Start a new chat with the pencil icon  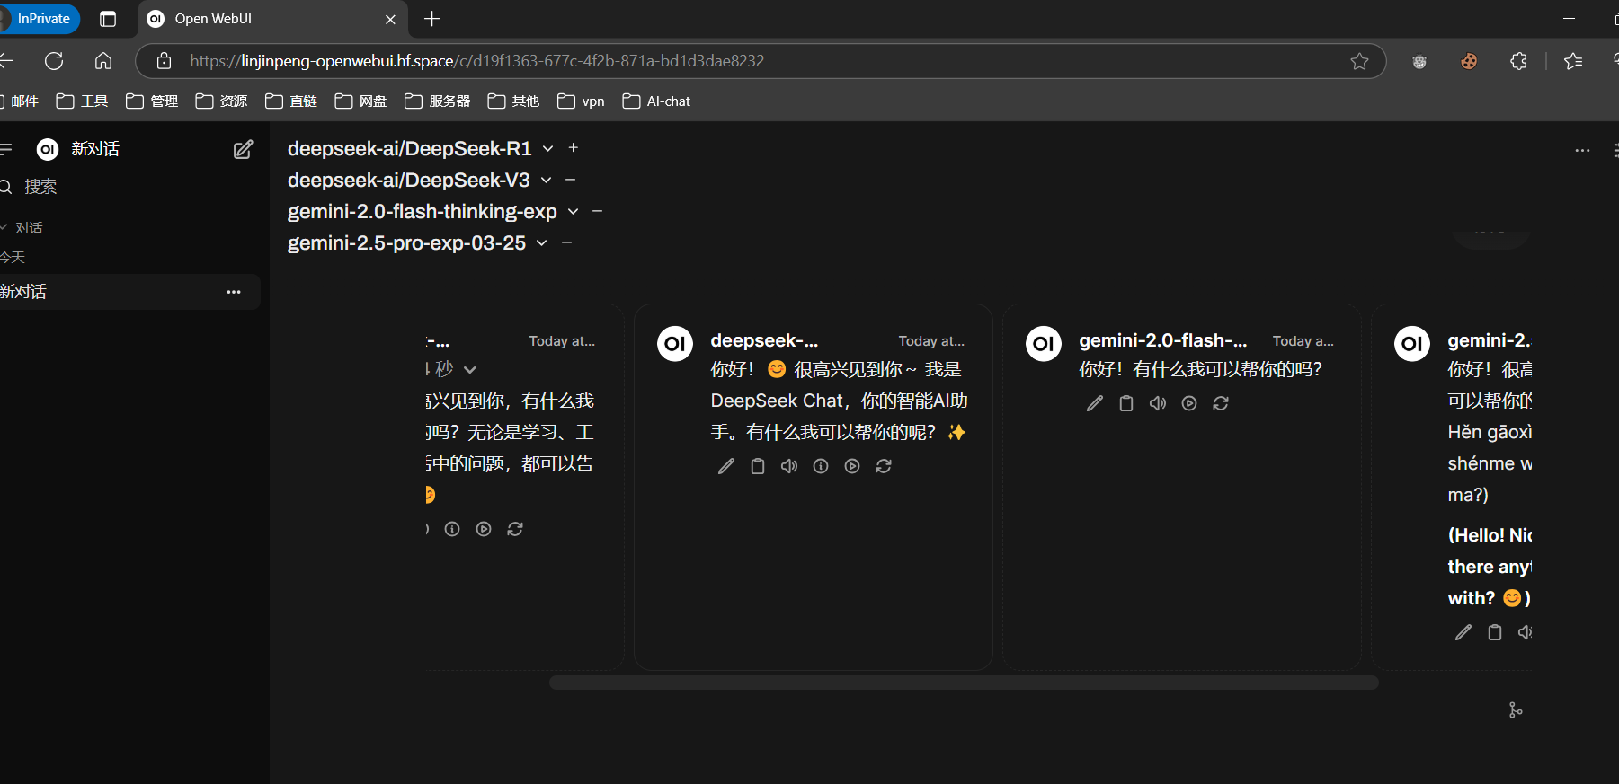[x=243, y=149]
